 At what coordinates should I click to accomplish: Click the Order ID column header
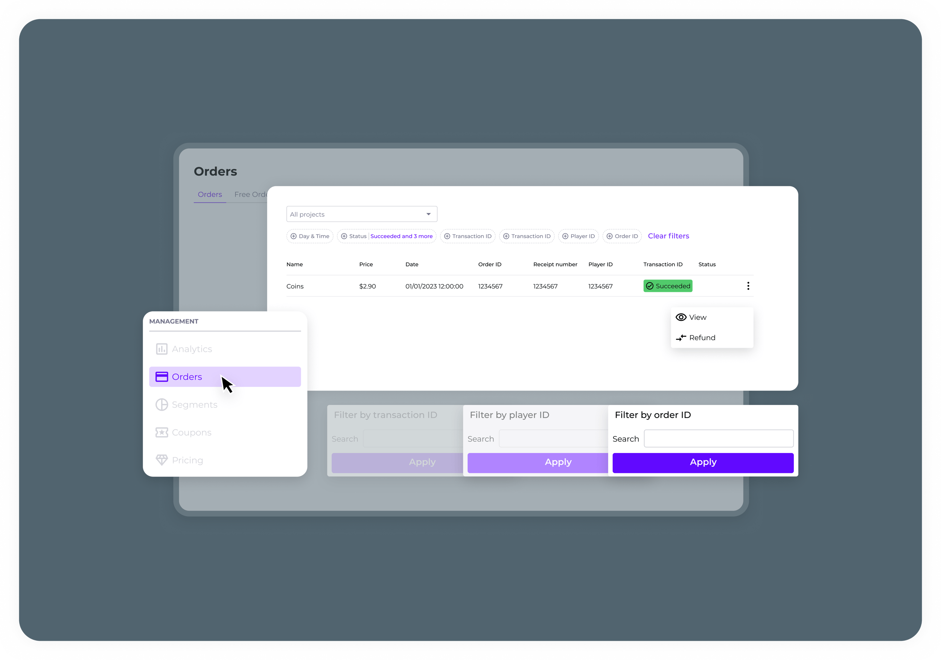coord(490,265)
